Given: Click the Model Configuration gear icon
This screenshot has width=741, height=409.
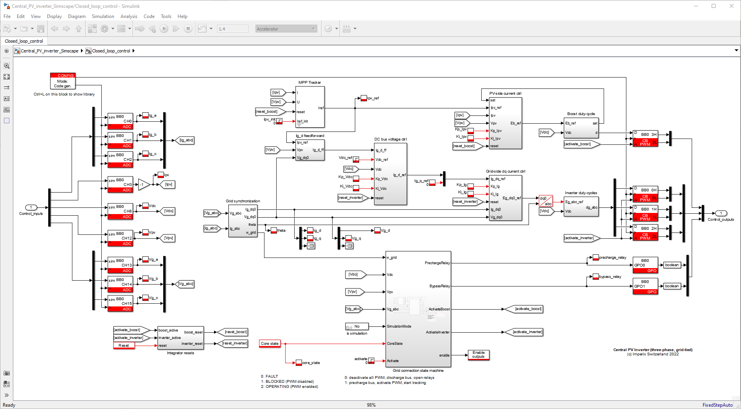Looking at the screenshot, I should [x=104, y=29].
